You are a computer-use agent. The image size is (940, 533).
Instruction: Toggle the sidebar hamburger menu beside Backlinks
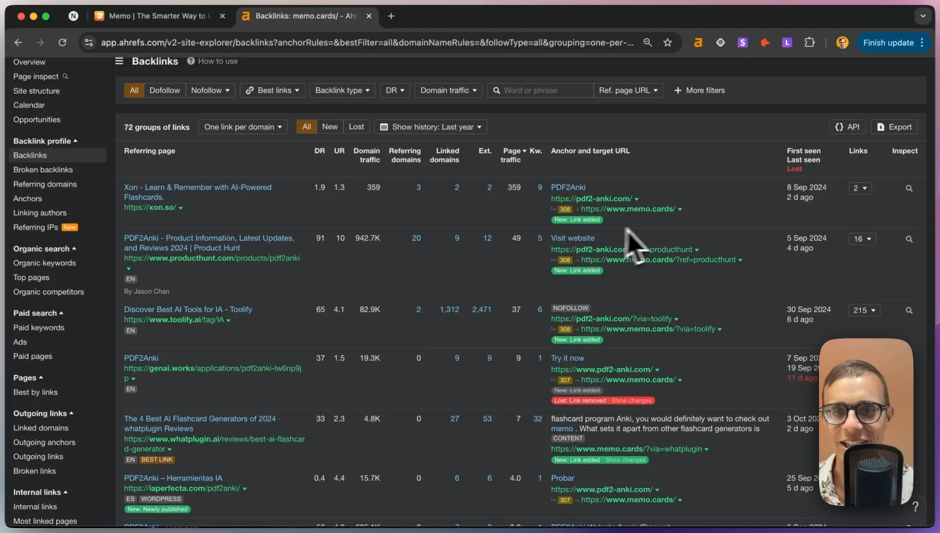(119, 61)
